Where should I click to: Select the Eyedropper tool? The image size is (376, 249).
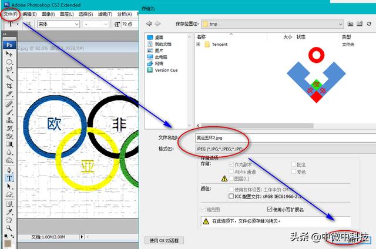(x=9, y=212)
